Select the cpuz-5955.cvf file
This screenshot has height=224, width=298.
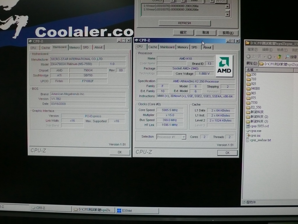(x=258, y=126)
